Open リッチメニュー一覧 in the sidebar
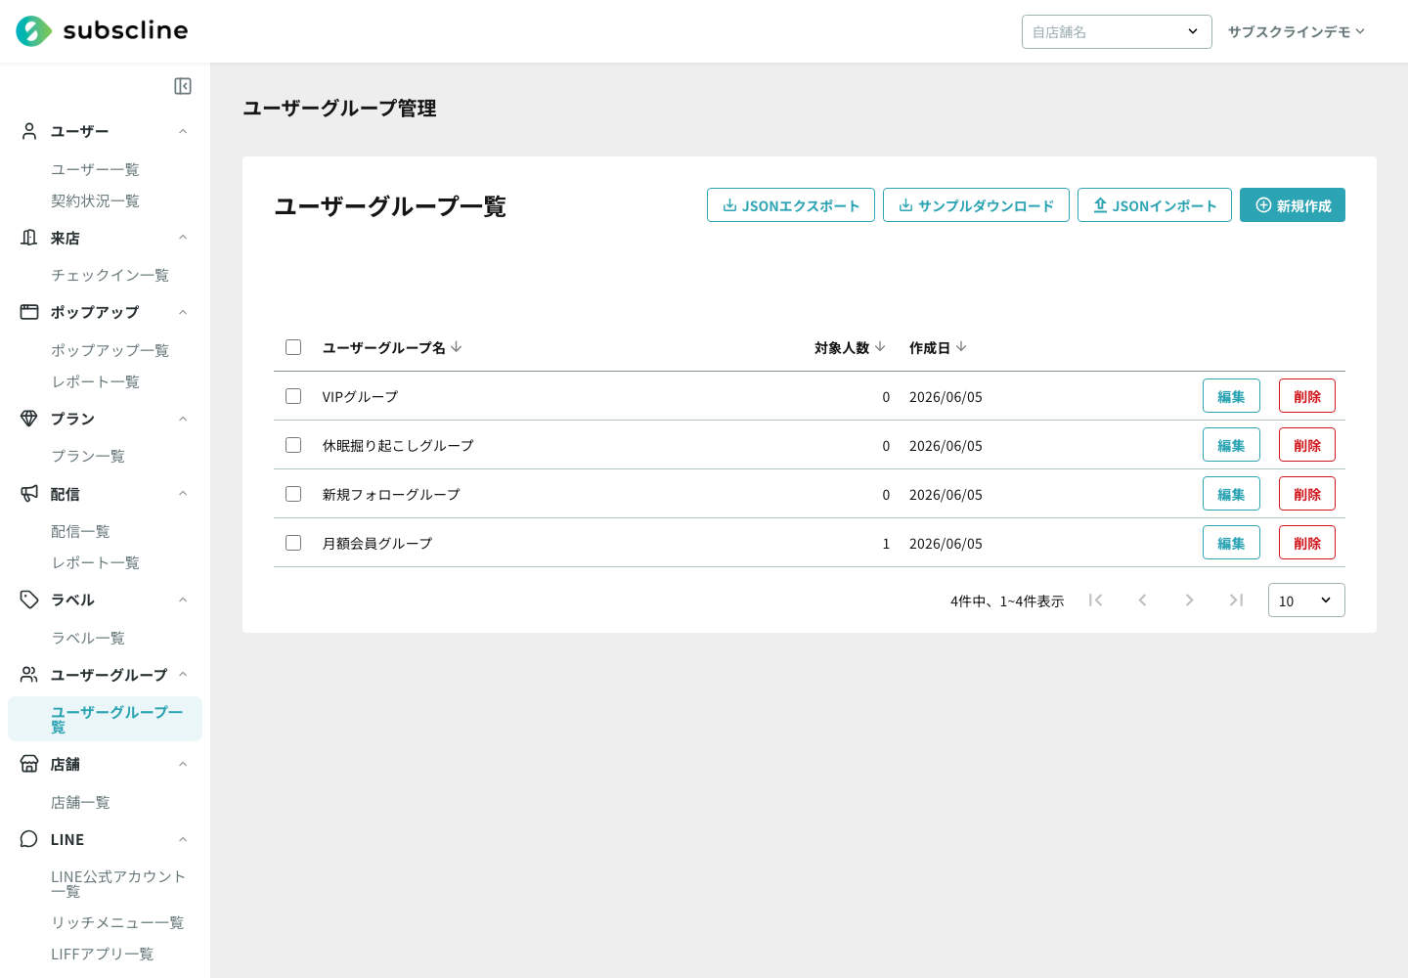 [x=117, y=922]
